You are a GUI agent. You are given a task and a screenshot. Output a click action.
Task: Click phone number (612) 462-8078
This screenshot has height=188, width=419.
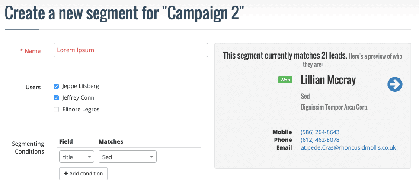320,140
